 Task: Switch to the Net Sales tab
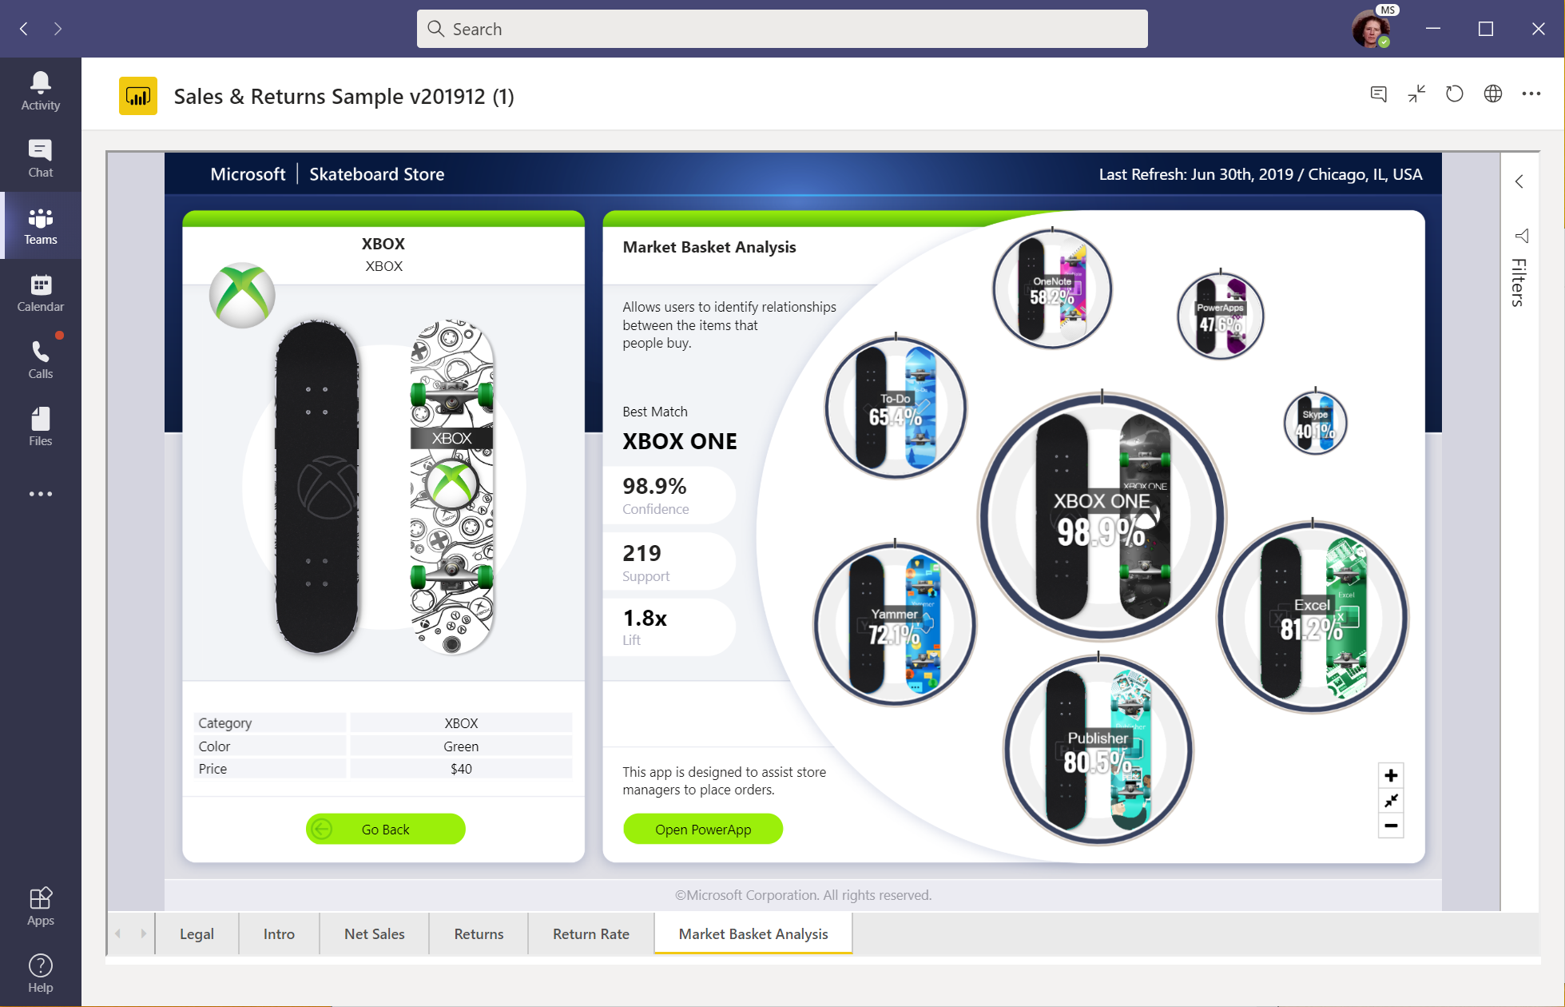[374, 933]
